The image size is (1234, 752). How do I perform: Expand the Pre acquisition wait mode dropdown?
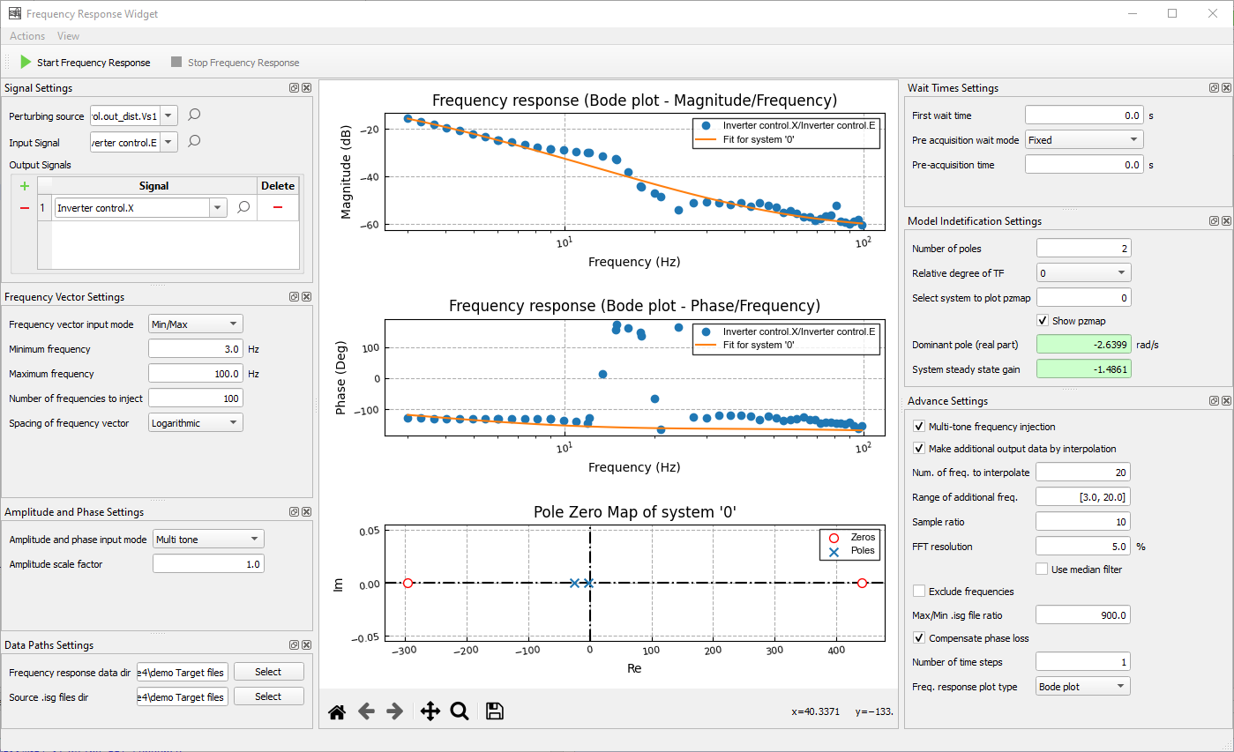click(x=1084, y=140)
